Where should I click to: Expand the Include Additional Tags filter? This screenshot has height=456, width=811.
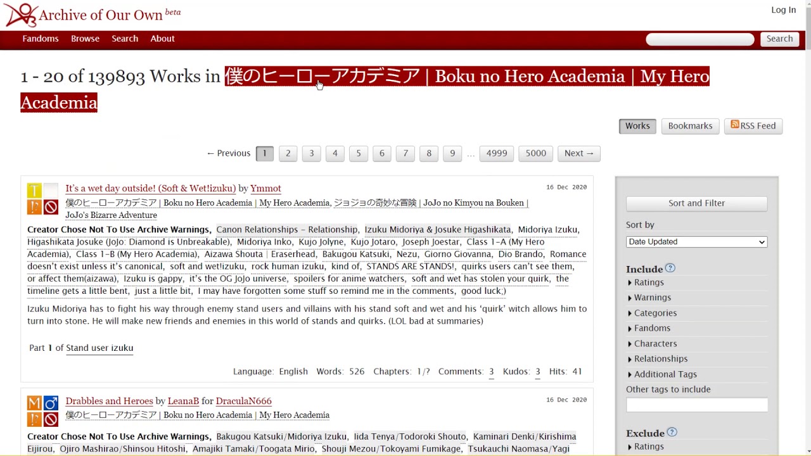[x=662, y=374]
